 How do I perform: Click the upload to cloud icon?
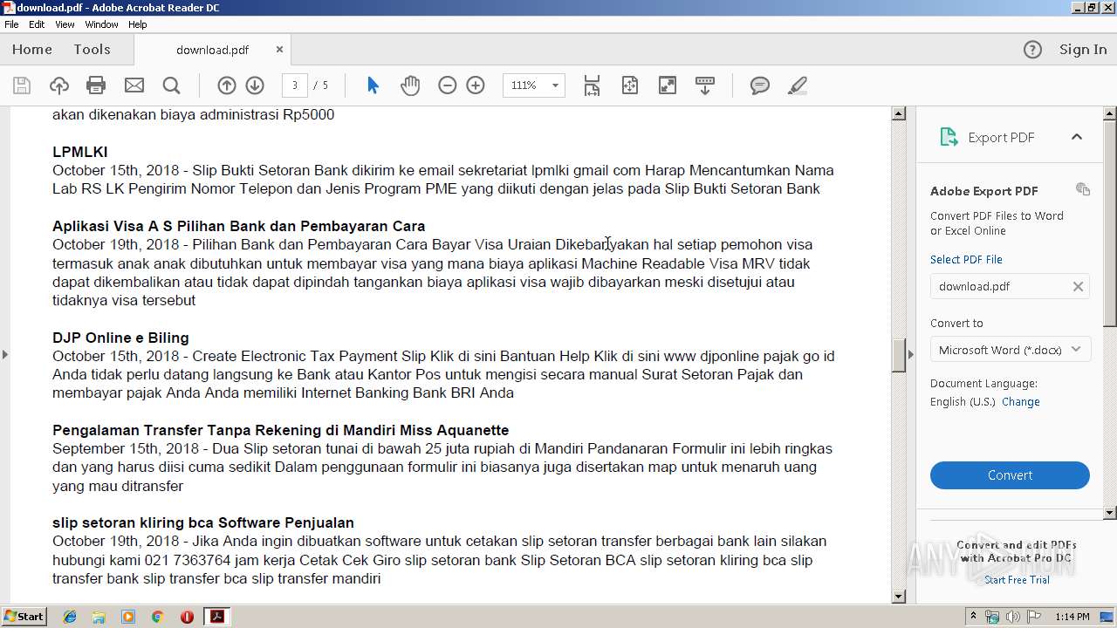(x=59, y=85)
